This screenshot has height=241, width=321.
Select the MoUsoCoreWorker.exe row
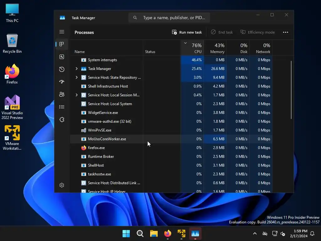click(x=171, y=139)
